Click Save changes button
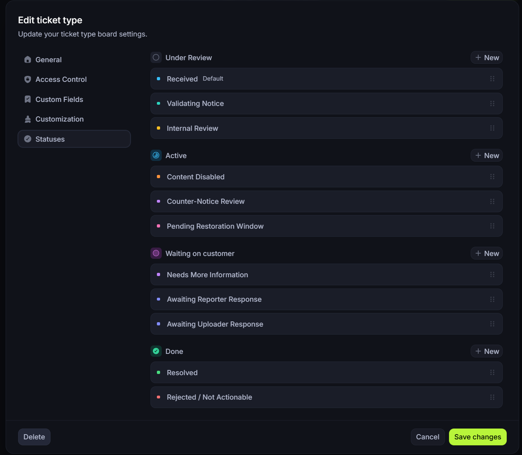 (478, 437)
